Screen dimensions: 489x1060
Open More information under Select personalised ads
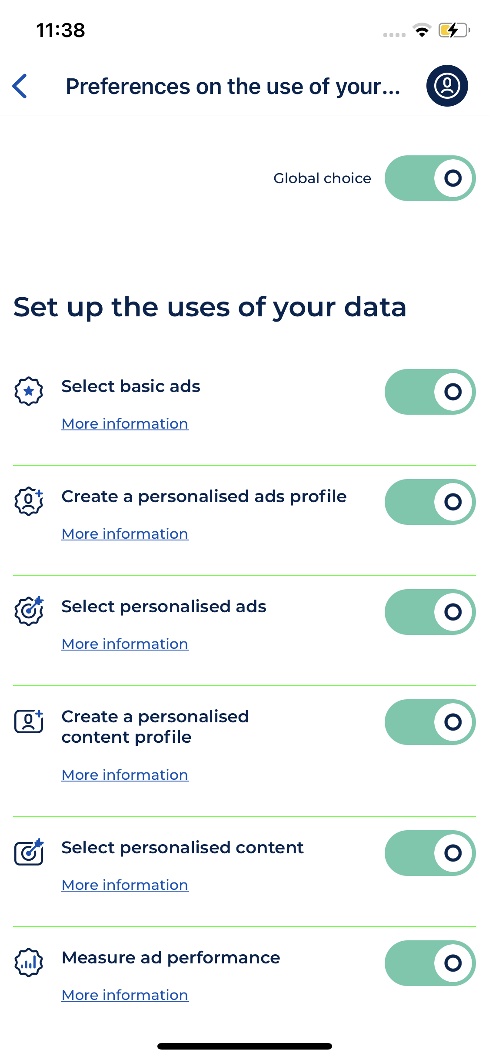point(125,644)
